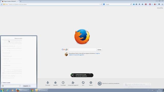This screenshot has width=164, height=92.
Task: Click the reload button in address bar
Action: 101,4
